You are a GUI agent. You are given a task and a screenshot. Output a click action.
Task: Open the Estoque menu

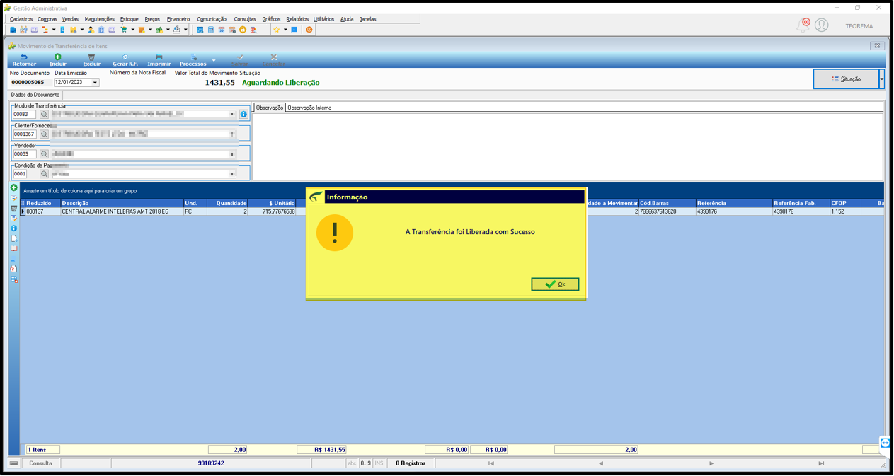pos(130,19)
